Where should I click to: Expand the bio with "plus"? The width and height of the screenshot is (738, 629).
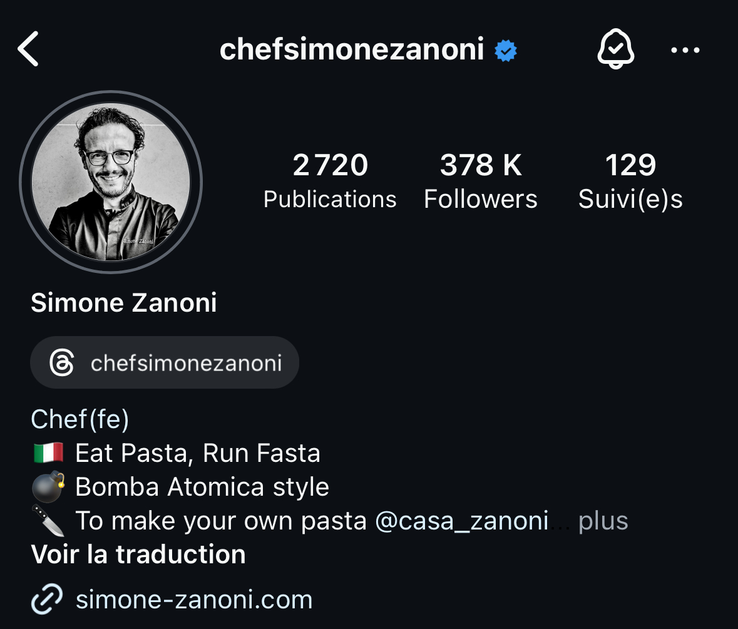(x=603, y=521)
